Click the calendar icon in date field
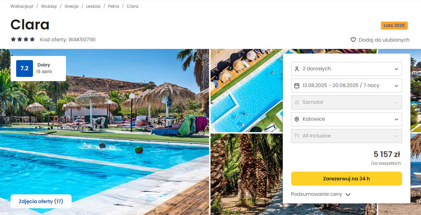Screen dimensions: 421x215 297,86
